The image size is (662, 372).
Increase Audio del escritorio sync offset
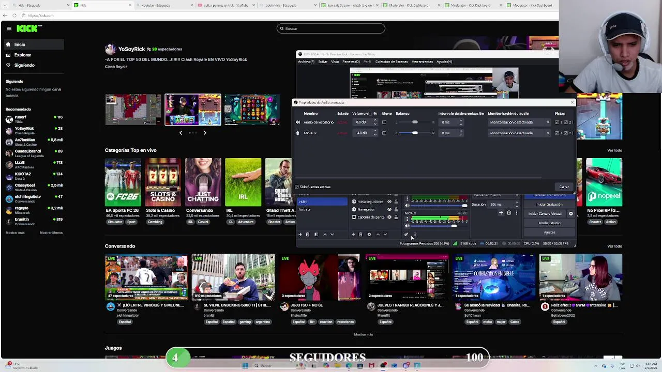pyautogui.click(x=461, y=121)
